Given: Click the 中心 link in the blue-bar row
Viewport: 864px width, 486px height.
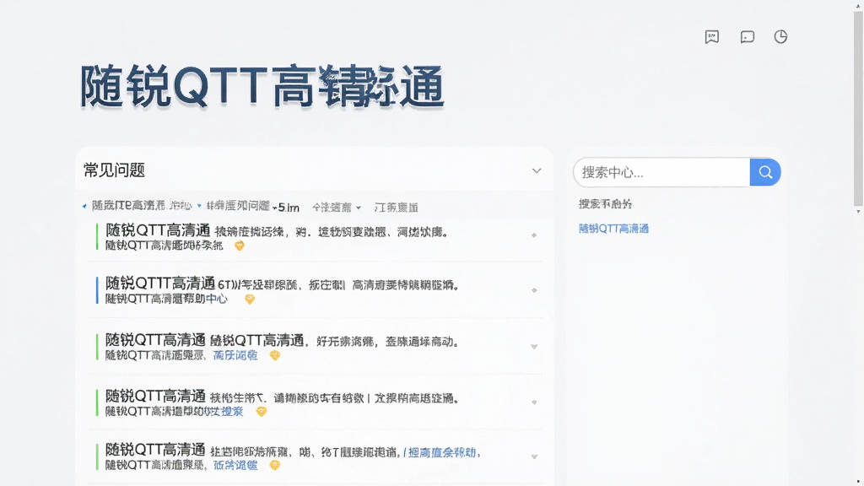Looking at the screenshot, I should coord(217,299).
